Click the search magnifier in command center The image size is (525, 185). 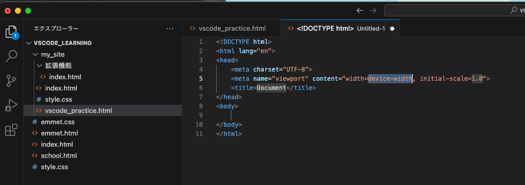(514, 10)
